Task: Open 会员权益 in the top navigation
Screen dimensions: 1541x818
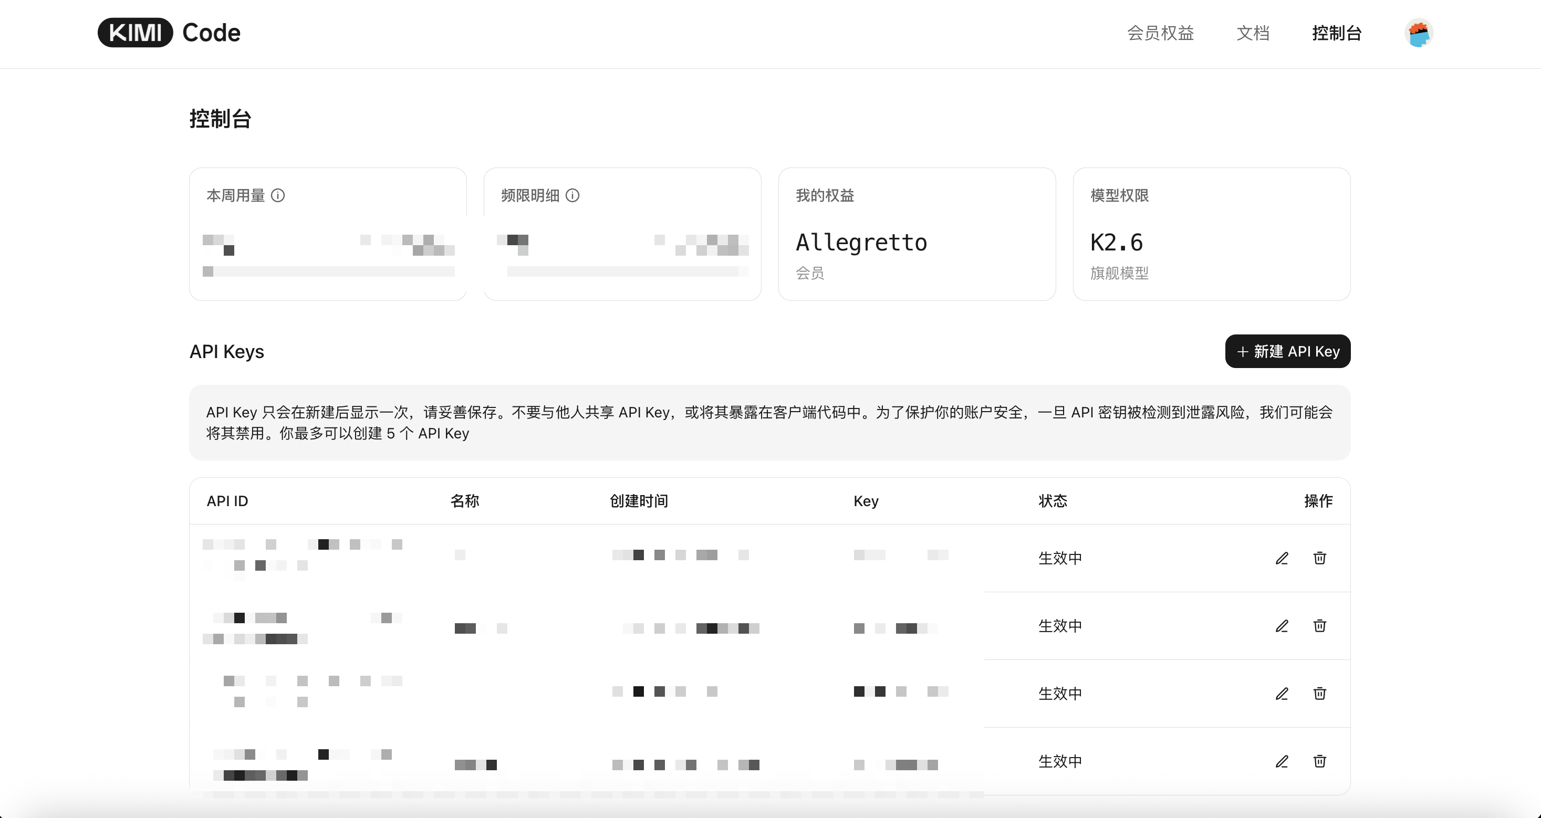Action: click(x=1161, y=33)
